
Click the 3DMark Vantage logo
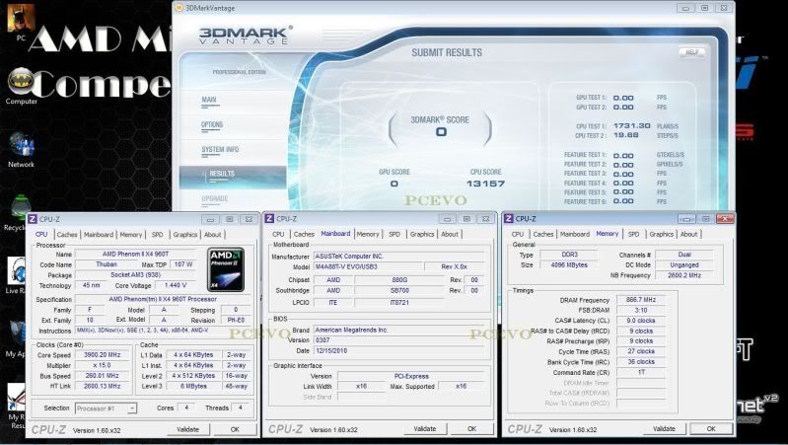244,35
